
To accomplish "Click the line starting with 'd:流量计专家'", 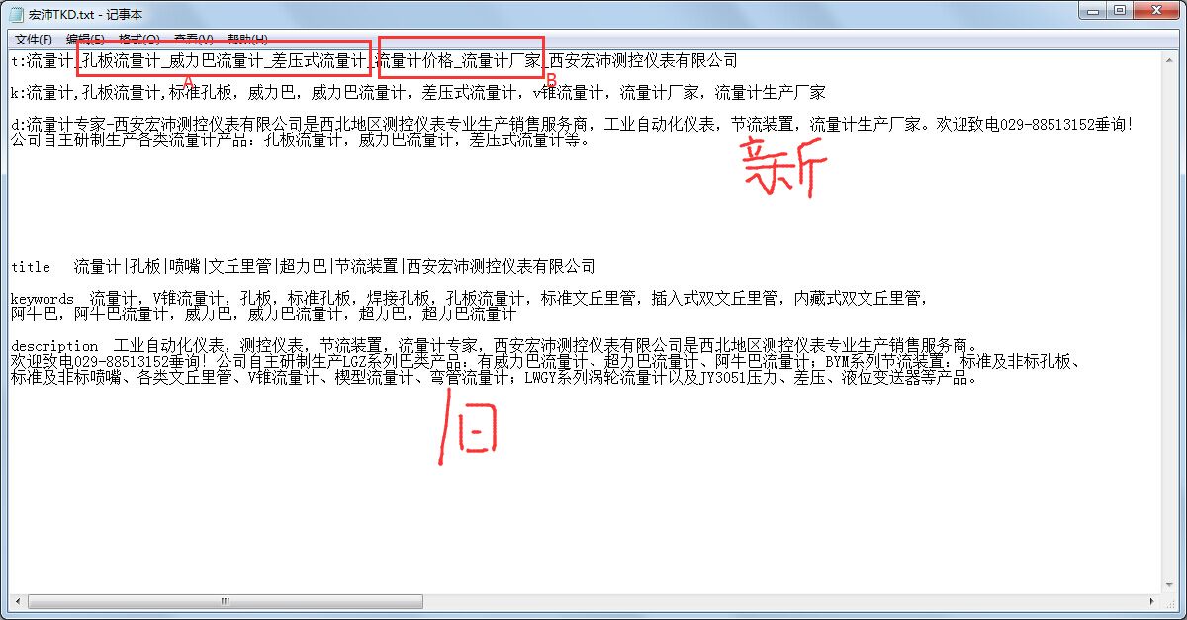I will 571,125.
